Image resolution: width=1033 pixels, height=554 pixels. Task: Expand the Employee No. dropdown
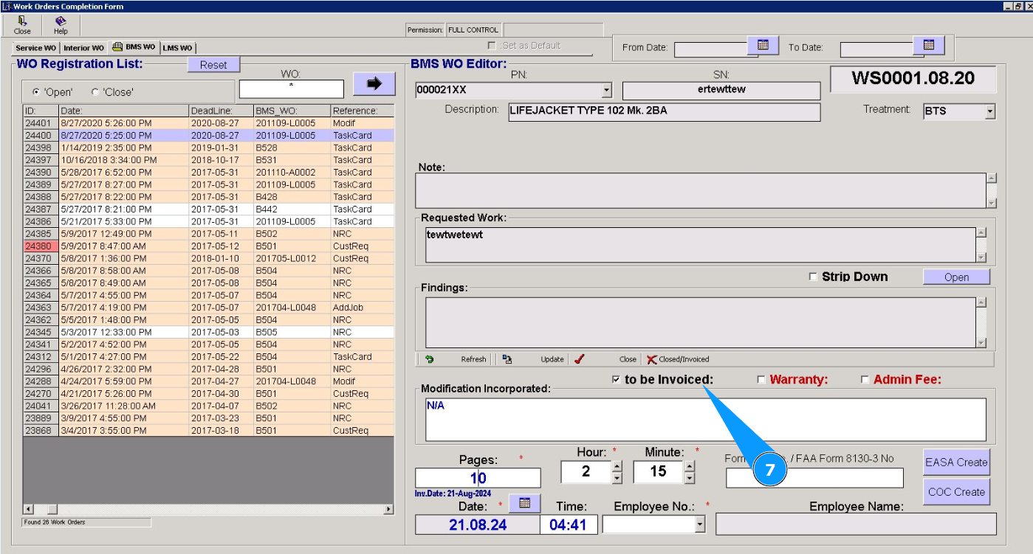700,524
